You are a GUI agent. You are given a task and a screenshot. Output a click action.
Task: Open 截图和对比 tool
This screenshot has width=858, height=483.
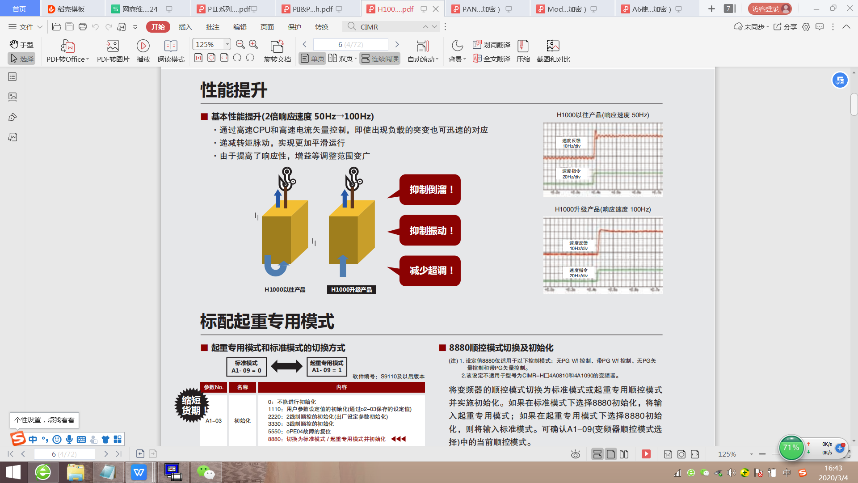coord(553,46)
